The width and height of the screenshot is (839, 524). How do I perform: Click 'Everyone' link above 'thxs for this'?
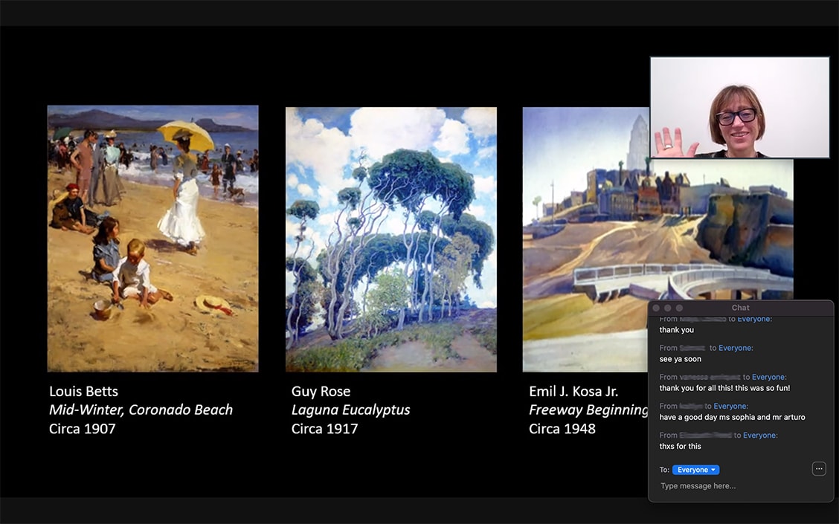760,436
